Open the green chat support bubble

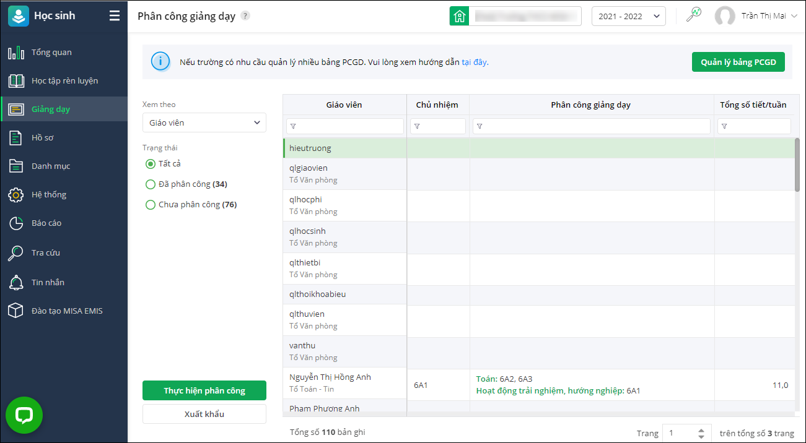(x=24, y=415)
